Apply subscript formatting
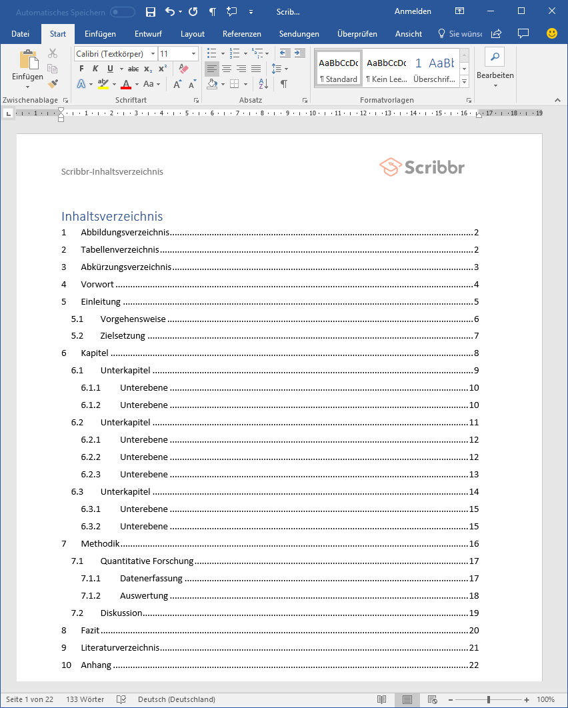568x708 pixels. point(148,69)
